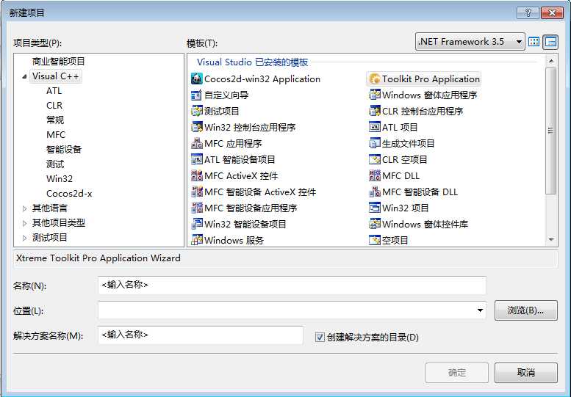Image resolution: width=571 pixels, height=397 pixels.
Task: Click the 取消 cancel button
Action: coord(526,373)
